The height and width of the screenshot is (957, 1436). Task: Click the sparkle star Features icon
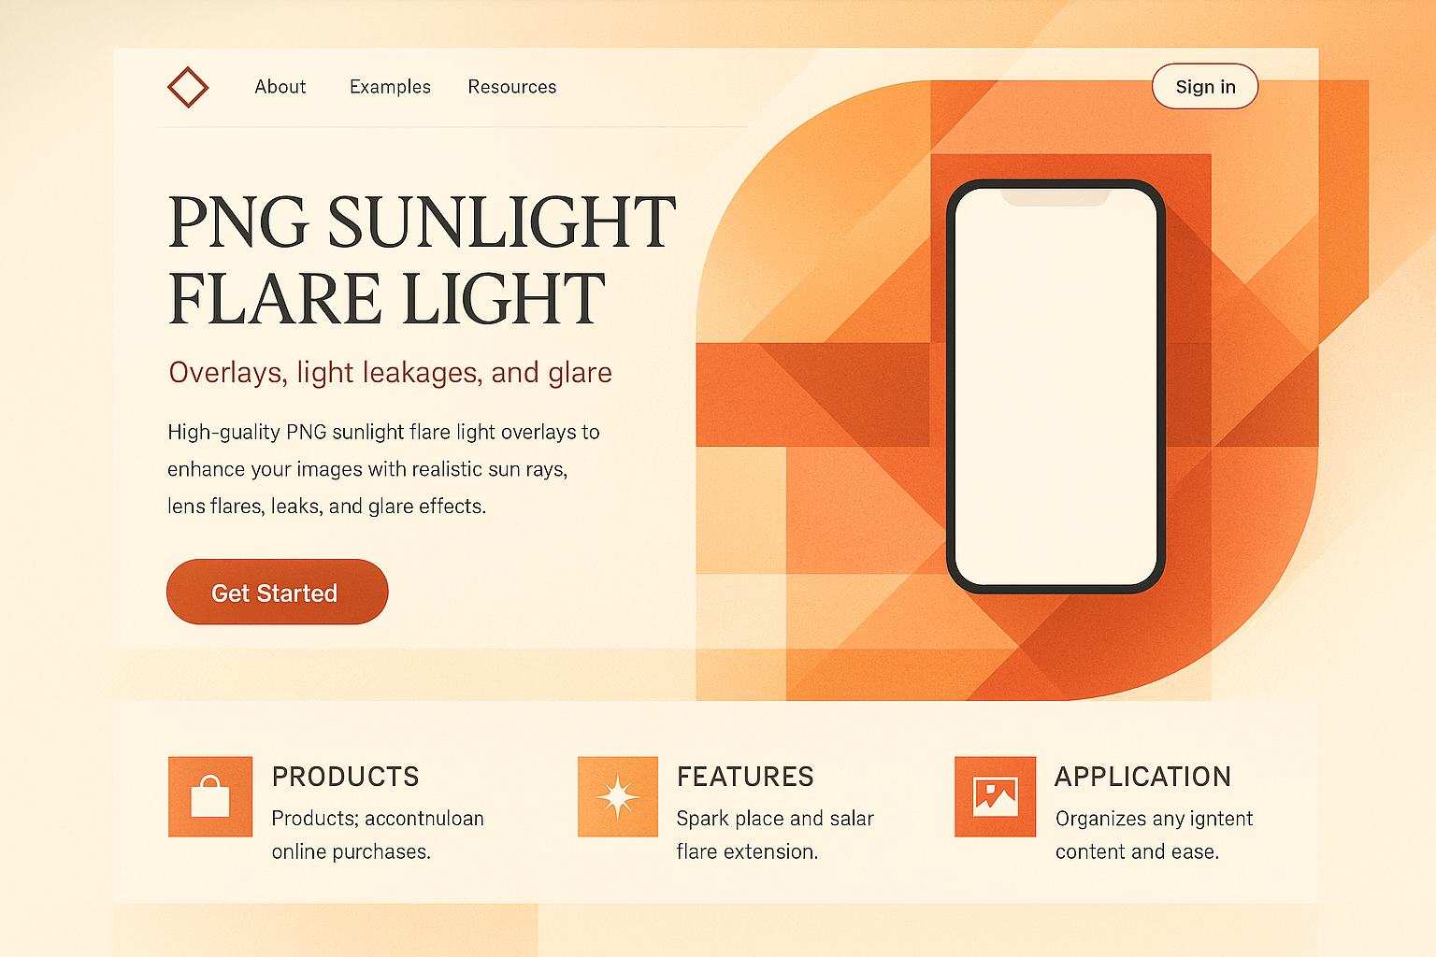pyautogui.click(x=618, y=796)
